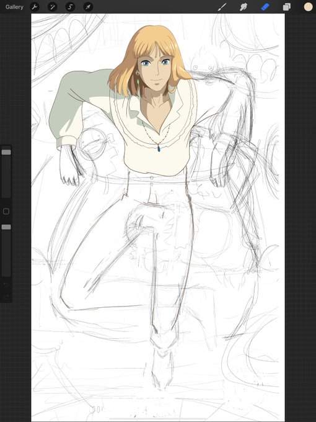Select the Eraser tool
Viewport: 316px width, 422px height.
pos(265,7)
